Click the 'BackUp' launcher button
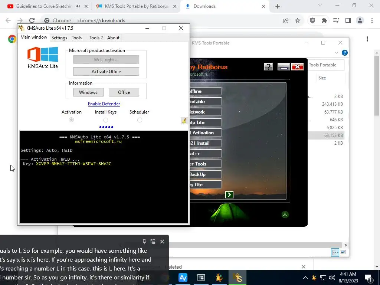The width and height of the screenshot is (380, 285). click(x=206, y=174)
